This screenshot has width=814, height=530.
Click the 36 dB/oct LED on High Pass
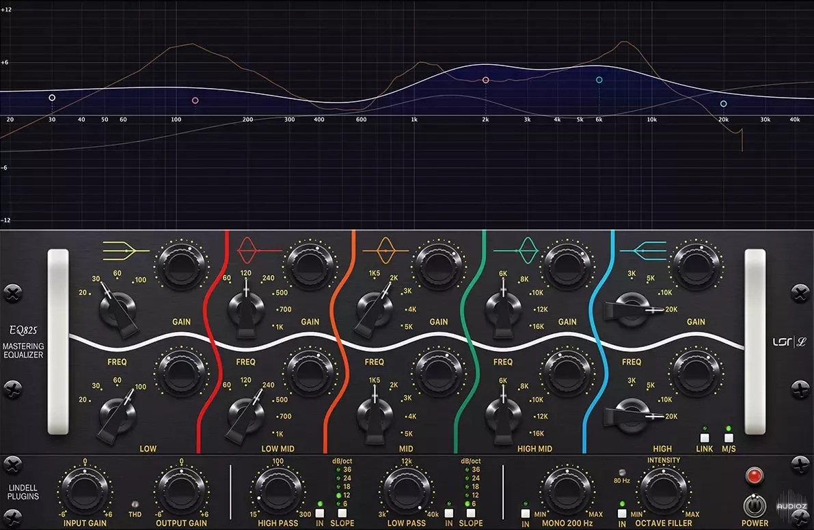tap(338, 470)
